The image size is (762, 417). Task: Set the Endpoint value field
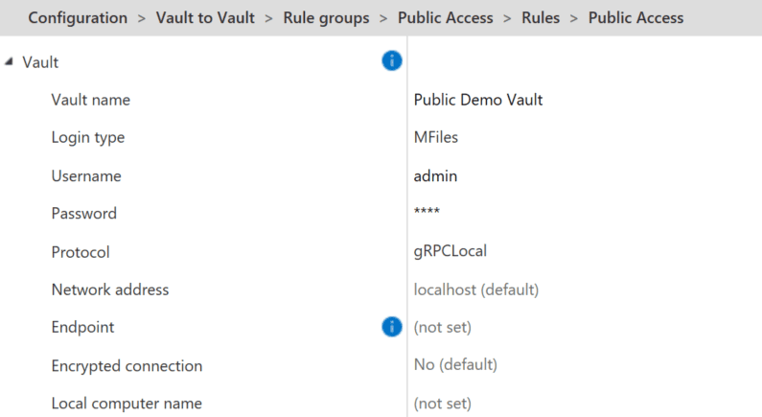coord(442,327)
